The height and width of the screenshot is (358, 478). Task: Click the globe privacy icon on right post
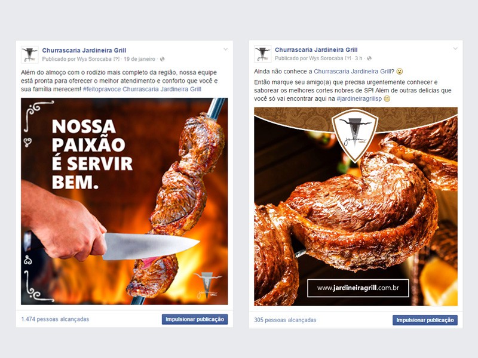(369, 58)
